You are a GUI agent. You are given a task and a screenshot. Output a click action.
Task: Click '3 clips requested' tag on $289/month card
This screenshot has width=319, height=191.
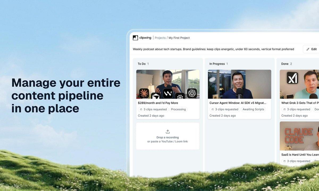point(153,109)
